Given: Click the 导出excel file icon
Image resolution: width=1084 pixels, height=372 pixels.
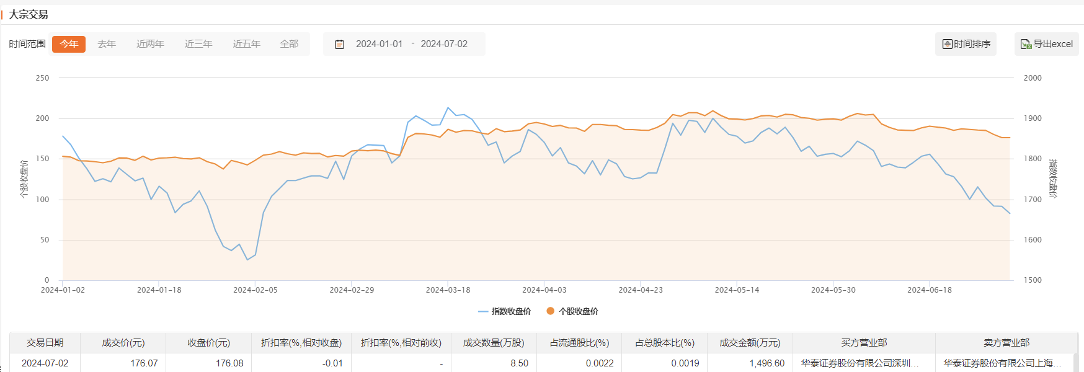Looking at the screenshot, I should (1026, 44).
